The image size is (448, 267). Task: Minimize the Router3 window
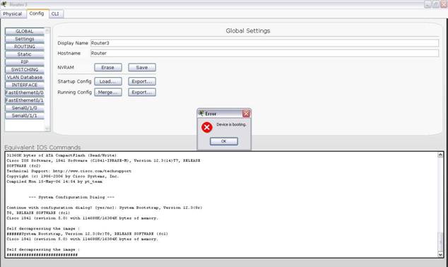[x=428, y=4]
